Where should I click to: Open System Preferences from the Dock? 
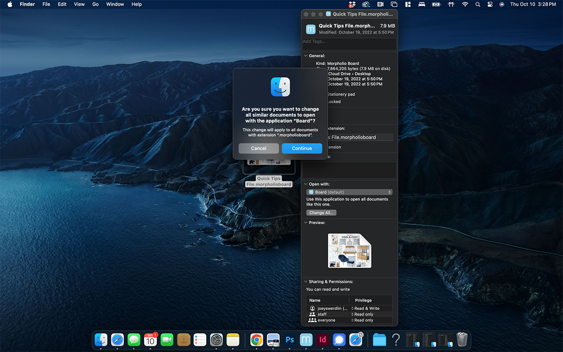pyautogui.click(x=216, y=340)
